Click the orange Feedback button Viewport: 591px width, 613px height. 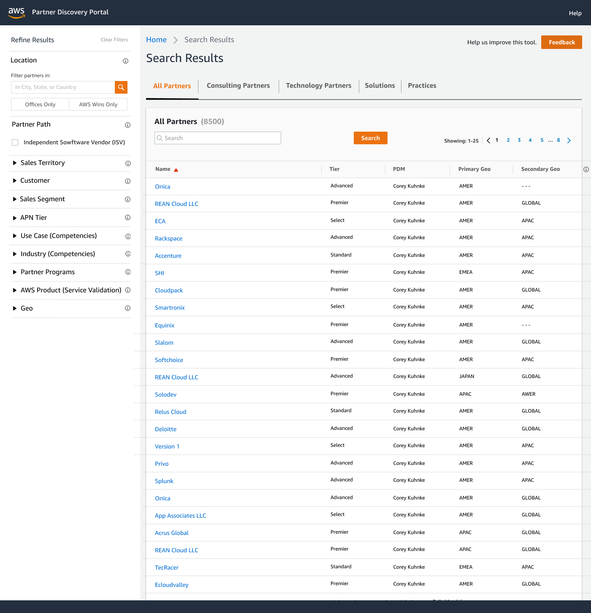tap(561, 42)
